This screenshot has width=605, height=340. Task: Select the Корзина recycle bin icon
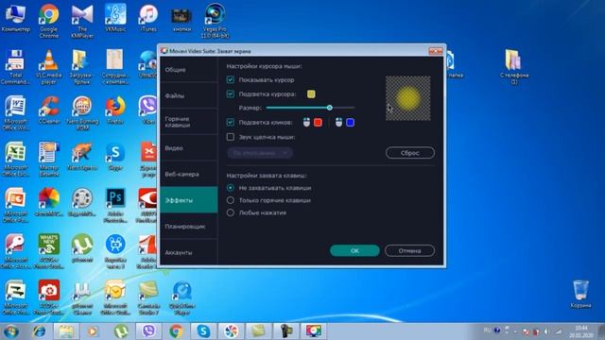click(x=580, y=294)
